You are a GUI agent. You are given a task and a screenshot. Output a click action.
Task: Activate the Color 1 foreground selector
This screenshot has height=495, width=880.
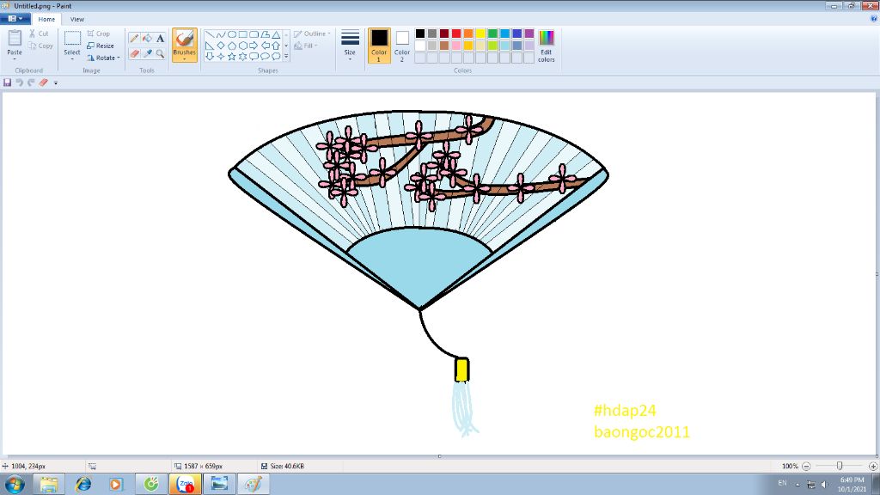[x=379, y=45]
